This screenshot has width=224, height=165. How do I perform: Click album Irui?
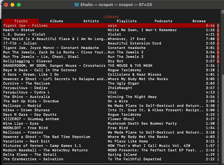pyautogui.click(x=112, y=92)
